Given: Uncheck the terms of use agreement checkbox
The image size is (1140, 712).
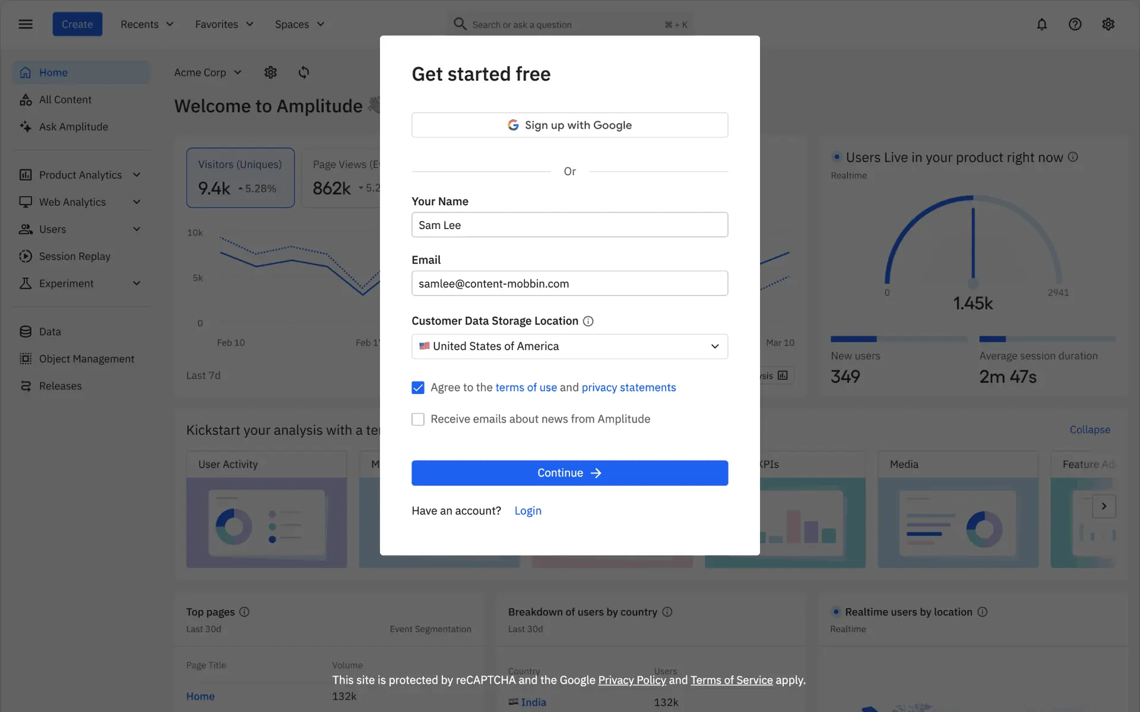Looking at the screenshot, I should (x=418, y=387).
